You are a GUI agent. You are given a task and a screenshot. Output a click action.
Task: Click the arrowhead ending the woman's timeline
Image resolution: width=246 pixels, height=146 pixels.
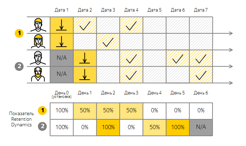[x=231, y=50]
